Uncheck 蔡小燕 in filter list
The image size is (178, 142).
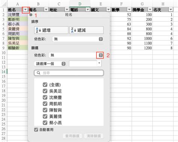click(x=45, y=123)
